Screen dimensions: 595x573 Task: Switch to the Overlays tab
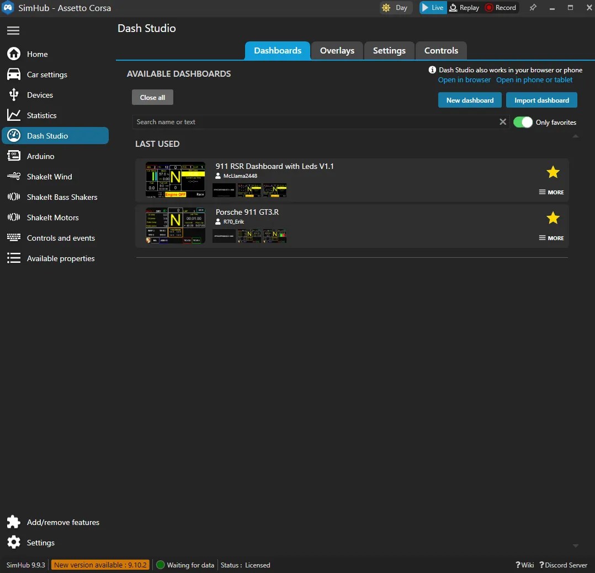pos(337,50)
